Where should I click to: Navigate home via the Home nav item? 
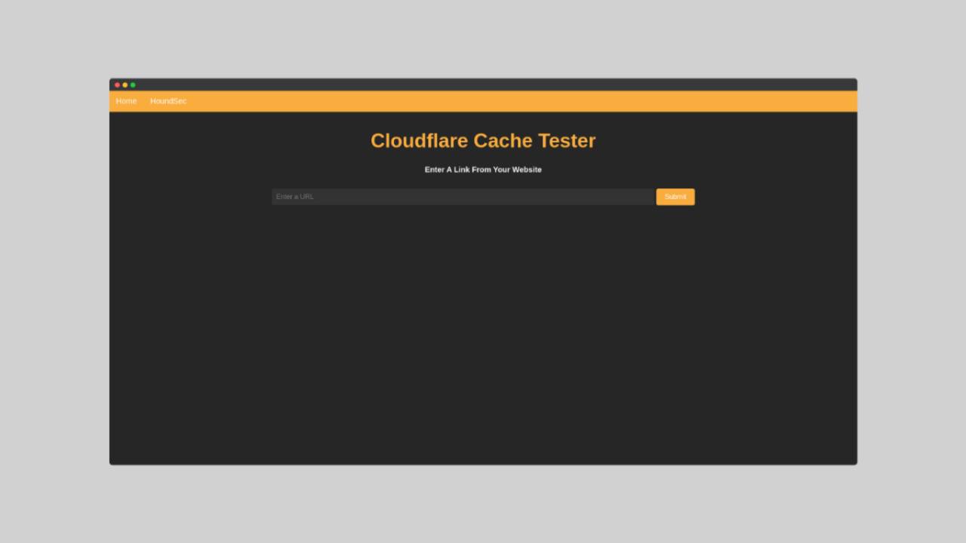[x=125, y=100]
